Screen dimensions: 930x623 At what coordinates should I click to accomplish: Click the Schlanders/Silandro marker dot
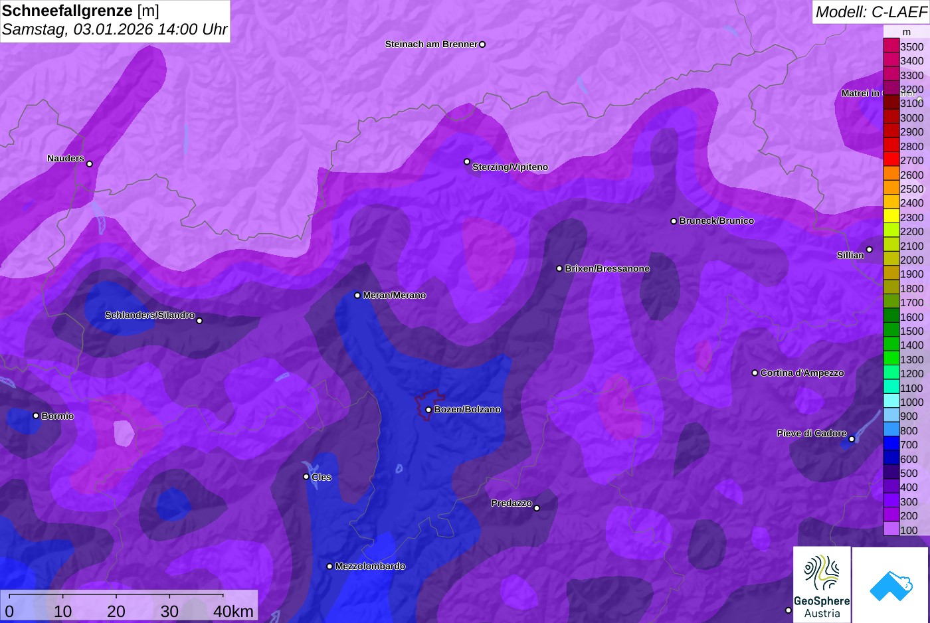tap(199, 321)
